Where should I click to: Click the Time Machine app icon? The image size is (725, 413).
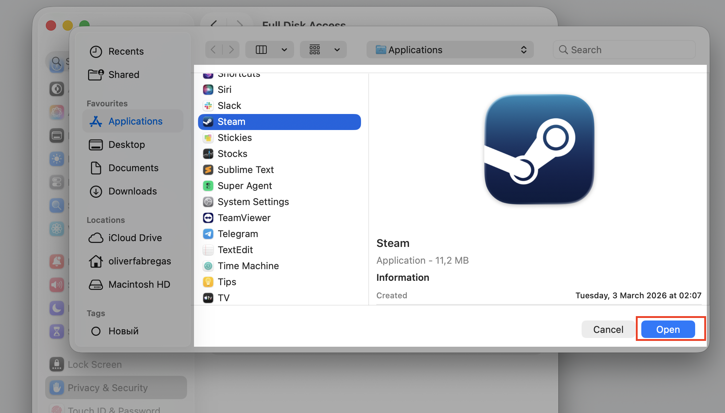point(208,266)
